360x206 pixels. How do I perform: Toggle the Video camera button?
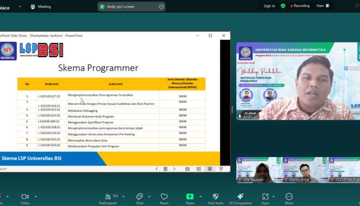tap(25, 199)
